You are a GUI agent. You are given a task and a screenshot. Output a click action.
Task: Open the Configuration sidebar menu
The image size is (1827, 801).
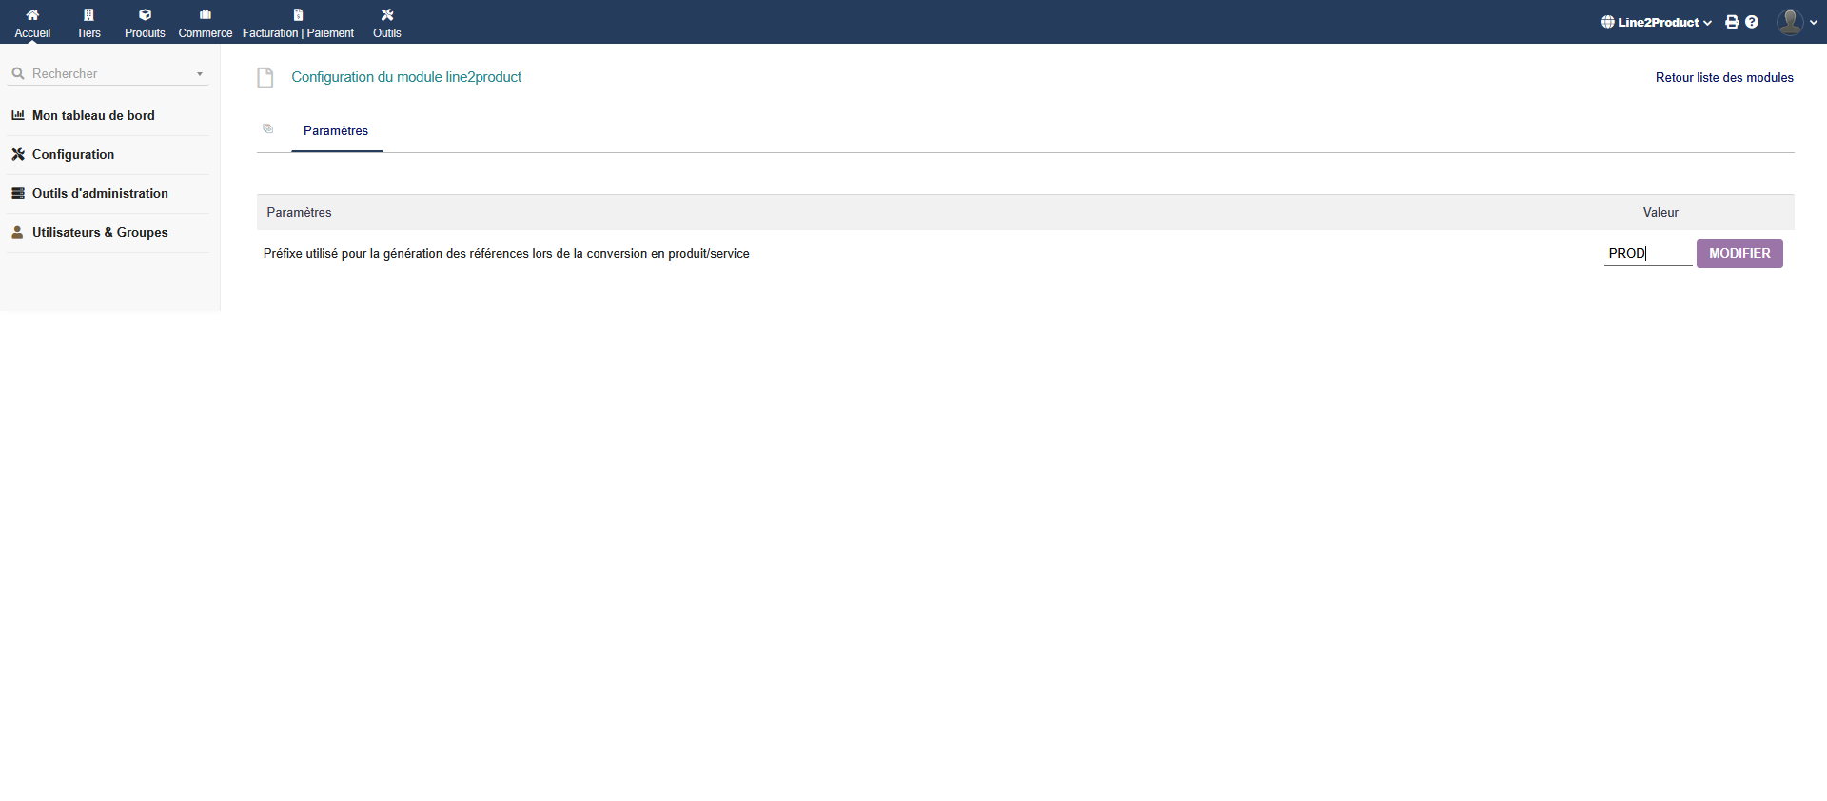[73, 154]
